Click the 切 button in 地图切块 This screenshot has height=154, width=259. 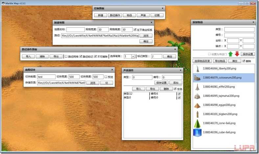[x=106, y=83]
